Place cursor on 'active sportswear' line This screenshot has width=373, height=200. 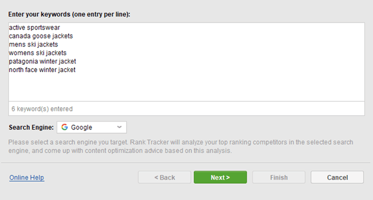(x=35, y=28)
